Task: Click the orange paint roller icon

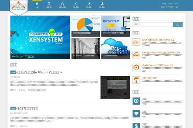Action: (x=136, y=80)
